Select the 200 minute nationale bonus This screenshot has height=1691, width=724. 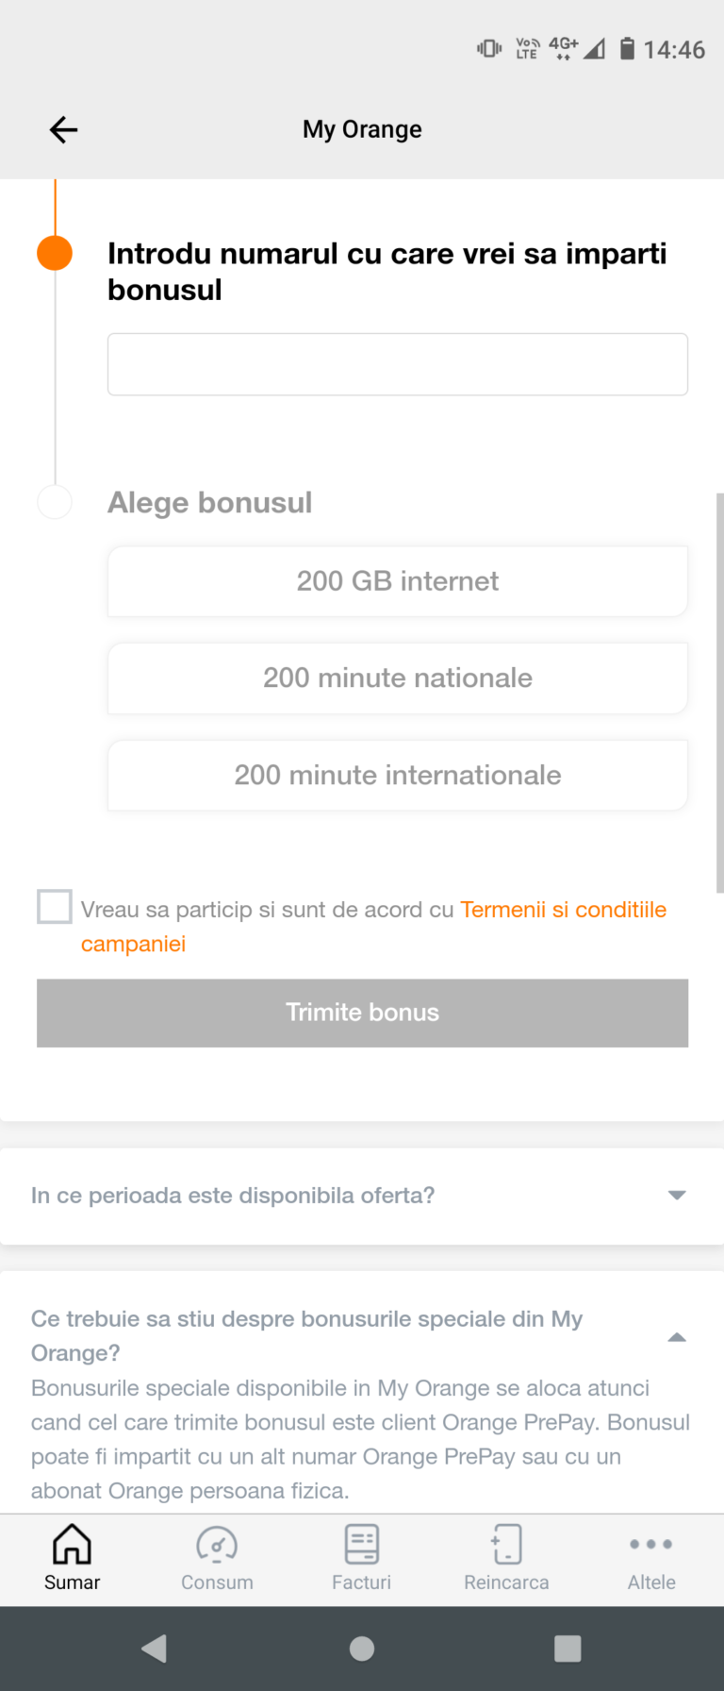[x=398, y=678]
